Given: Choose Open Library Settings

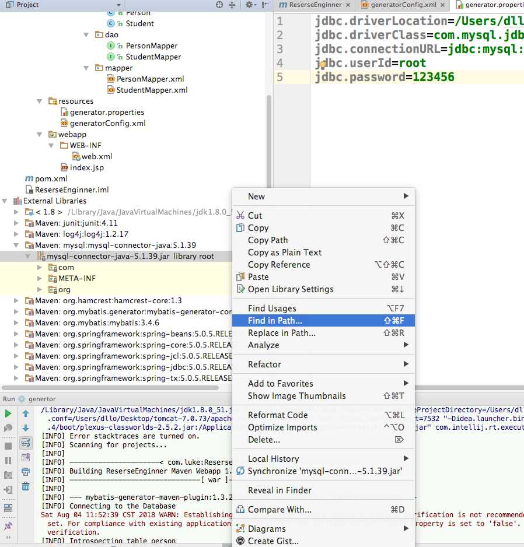Looking at the screenshot, I should pyautogui.click(x=323, y=289).
